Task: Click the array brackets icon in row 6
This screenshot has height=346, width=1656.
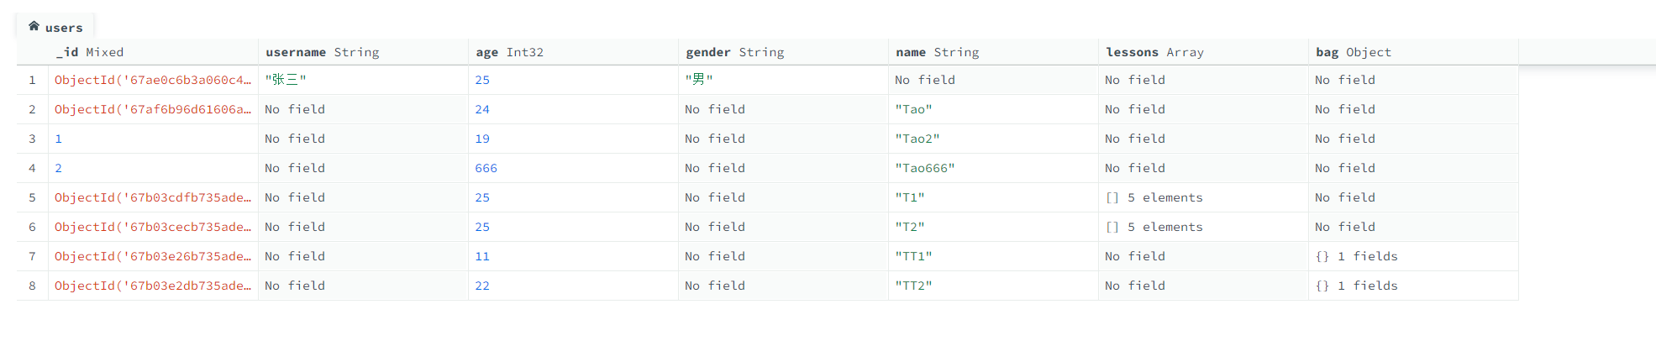Action: coord(1112,227)
